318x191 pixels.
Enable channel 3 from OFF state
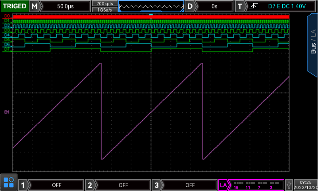tap(190, 185)
